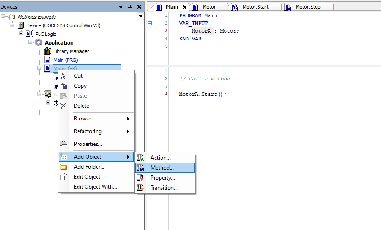
Task: Choose Properties... from context menu
Action: point(96,144)
